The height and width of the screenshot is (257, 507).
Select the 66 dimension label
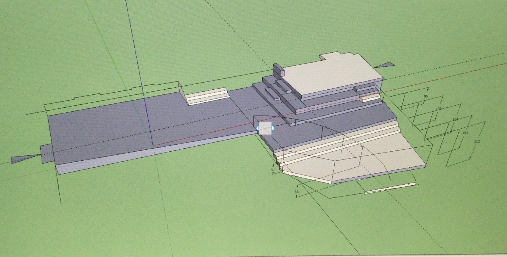click(297, 192)
